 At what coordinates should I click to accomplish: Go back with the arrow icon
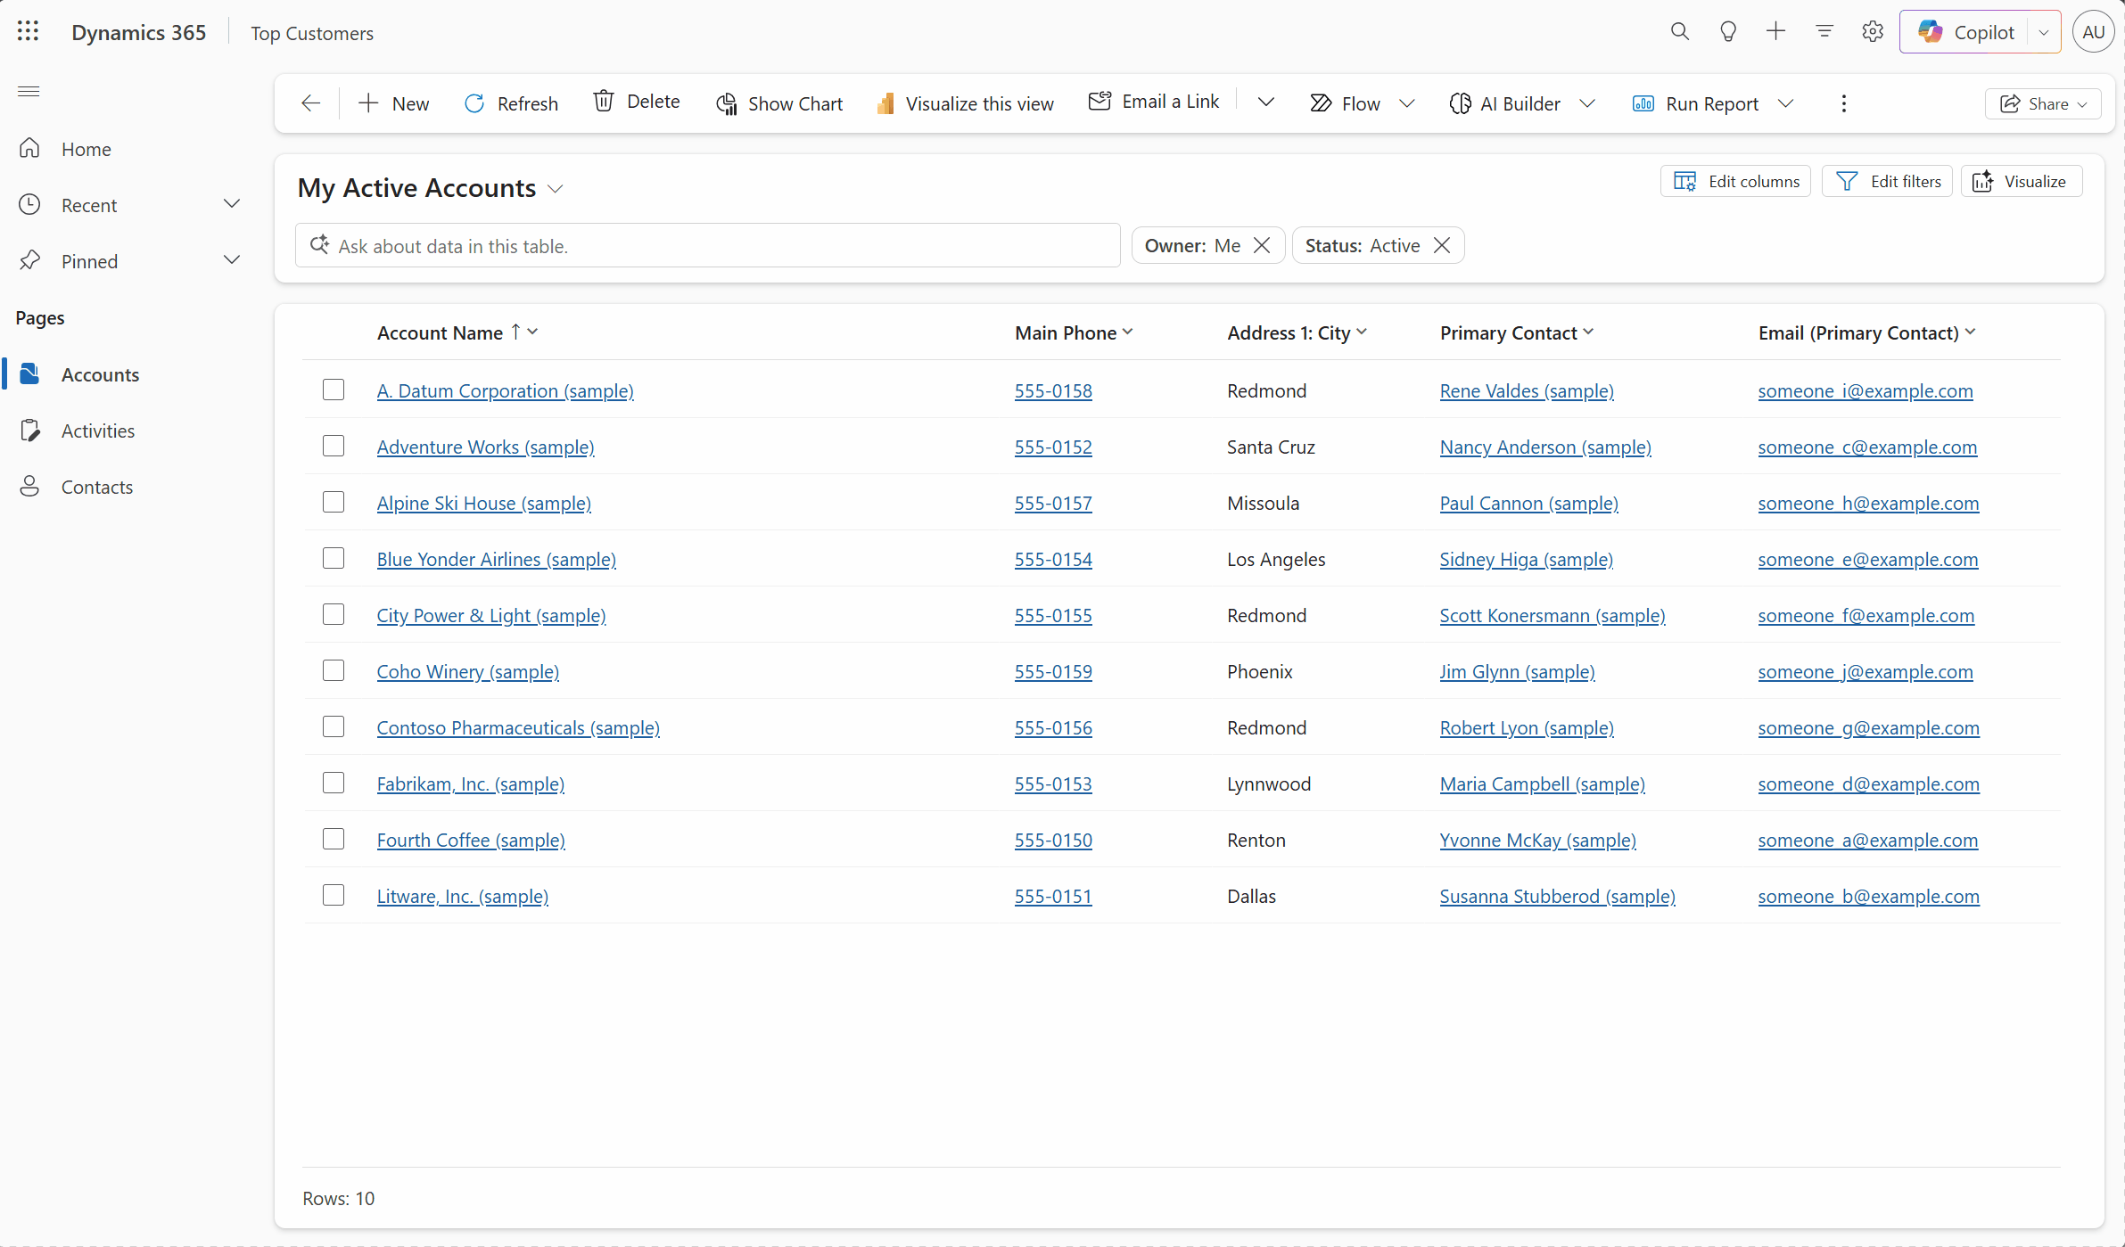coord(310,103)
